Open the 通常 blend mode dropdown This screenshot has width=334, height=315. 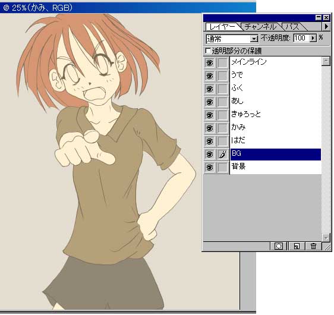(232, 39)
